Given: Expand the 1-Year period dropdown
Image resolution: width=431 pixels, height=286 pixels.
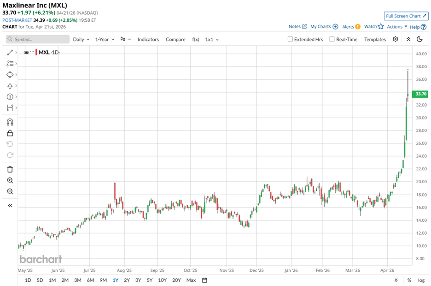Looking at the screenshot, I should pyautogui.click(x=105, y=39).
